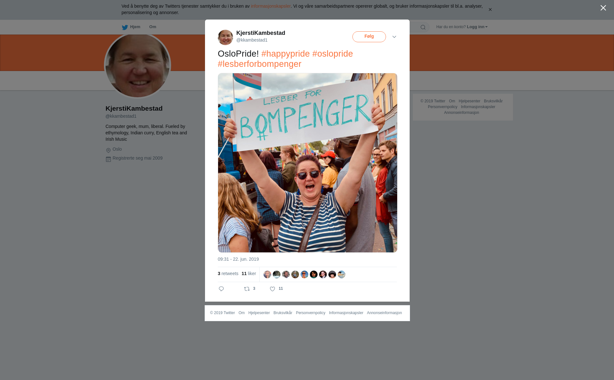Open the #lesberforbompenger hashtag link
The image size is (614, 380).
coord(260,64)
